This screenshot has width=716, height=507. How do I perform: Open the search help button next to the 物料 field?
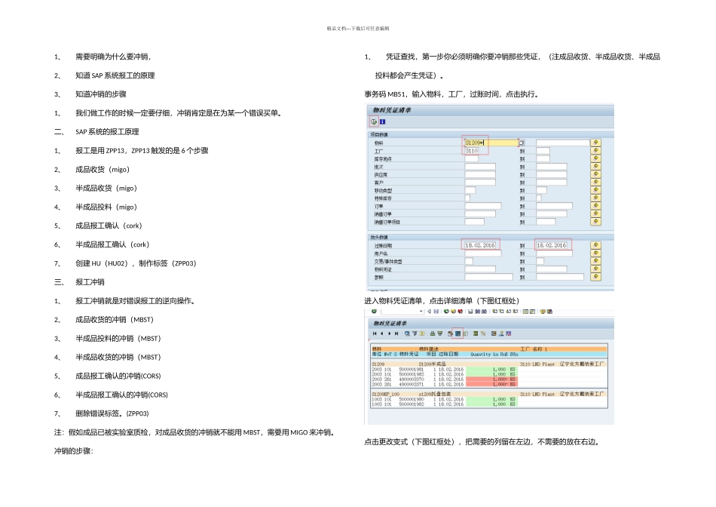tap(522, 143)
